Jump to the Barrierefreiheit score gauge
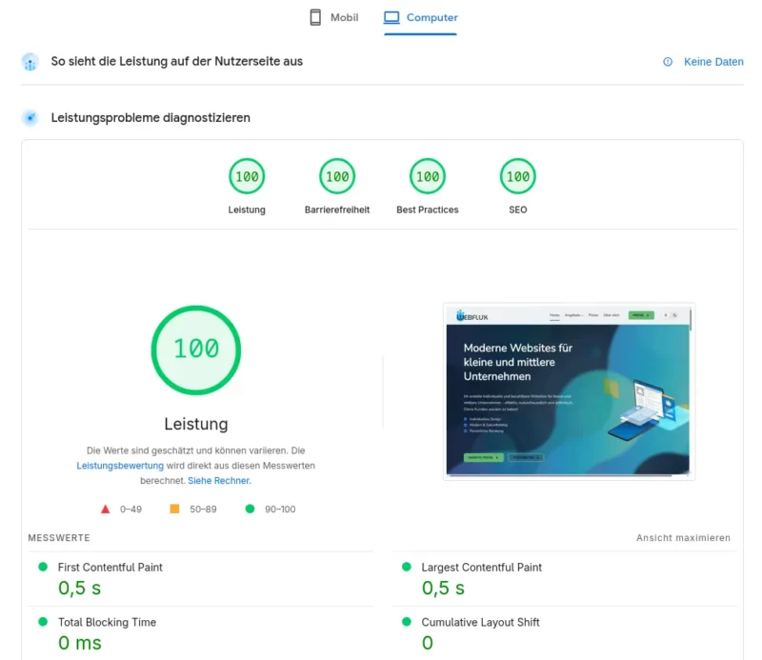Viewport: 762px width, 660px height. tap(337, 176)
